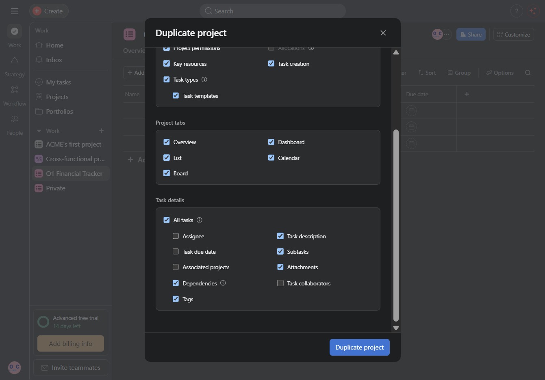The image size is (545, 380).
Task: Select ACME's first project in sidebar
Action: coord(71,144)
